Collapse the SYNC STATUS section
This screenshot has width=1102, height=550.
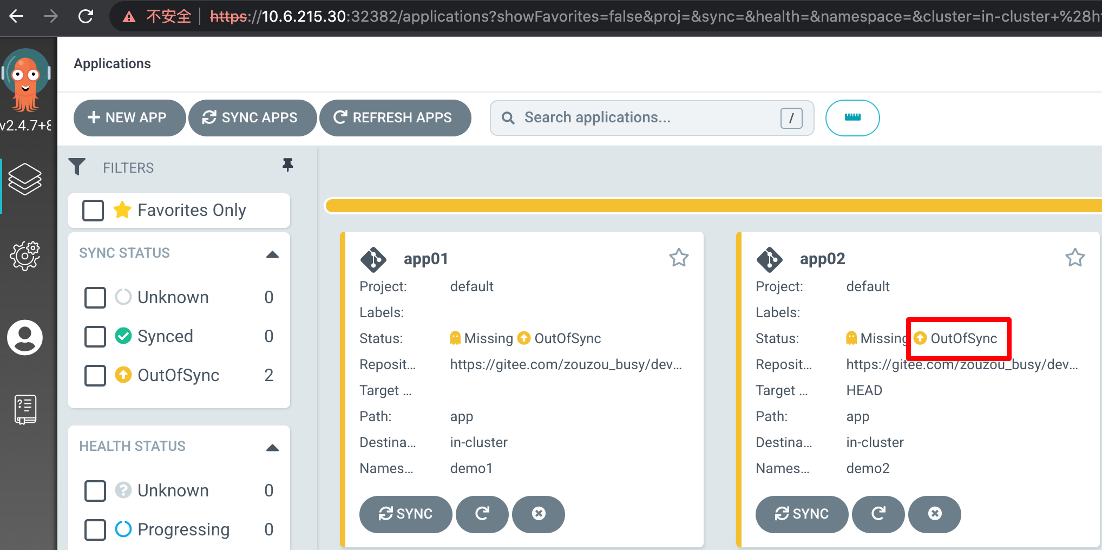(272, 254)
